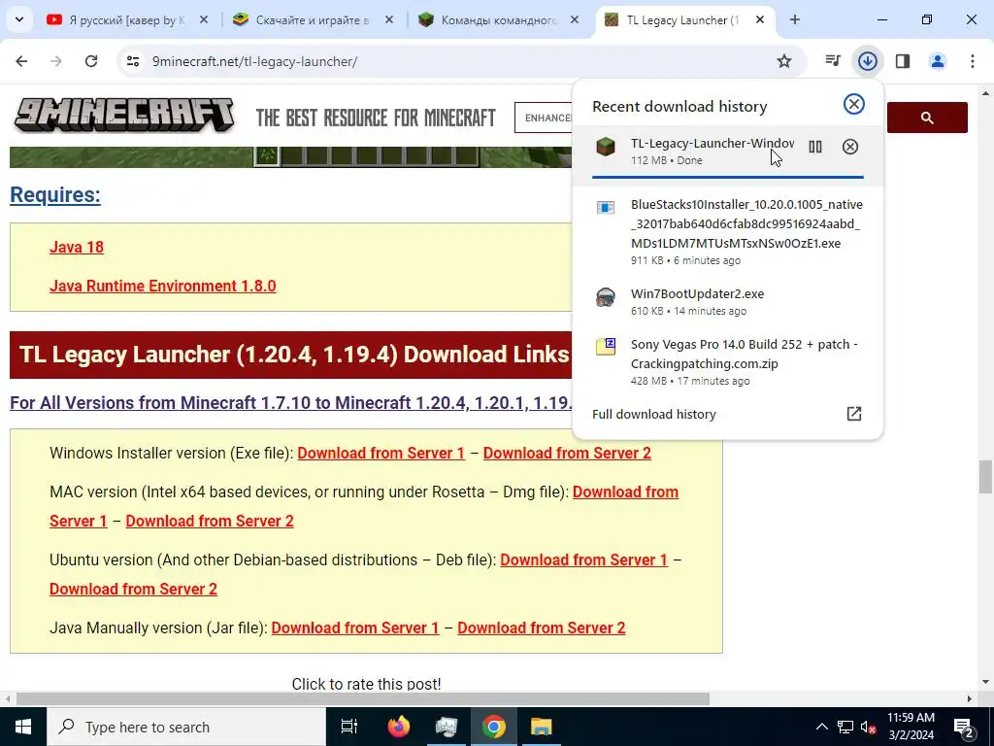994x746 pixels.
Task: Launch Firefox from the taskbar
Action: click(399, 727)
